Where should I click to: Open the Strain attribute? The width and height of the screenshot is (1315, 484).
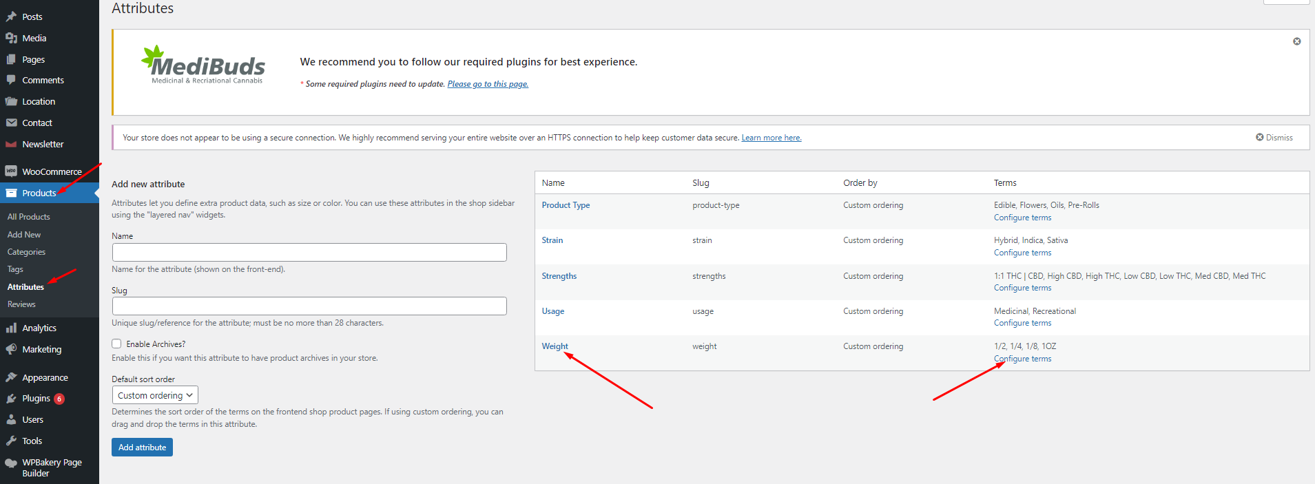coord(552,240)
